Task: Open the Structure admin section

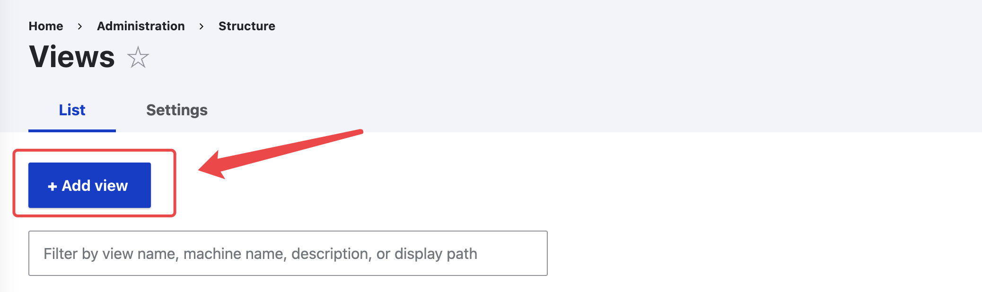Action: coord(246,26)
